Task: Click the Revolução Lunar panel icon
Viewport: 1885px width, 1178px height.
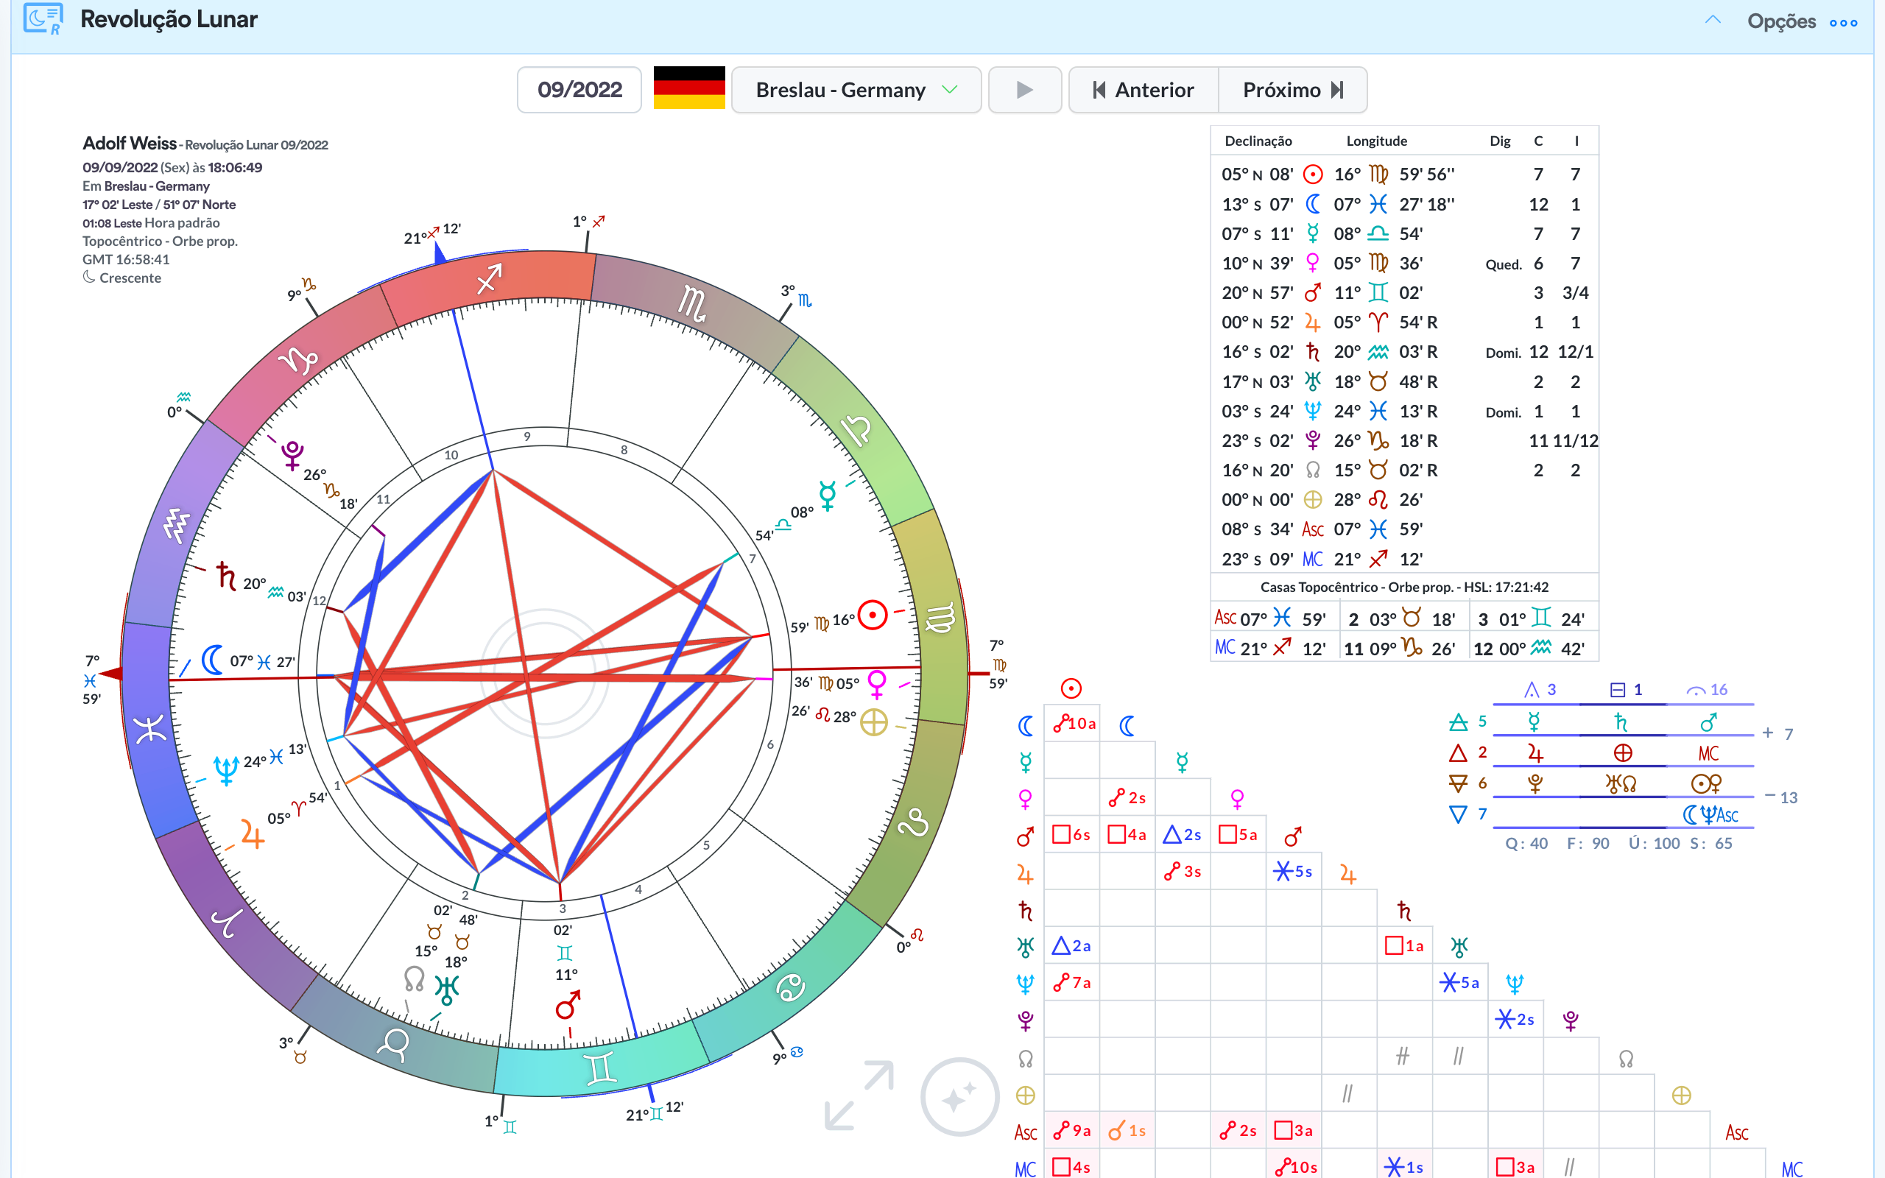Action: tap(43, 18)
